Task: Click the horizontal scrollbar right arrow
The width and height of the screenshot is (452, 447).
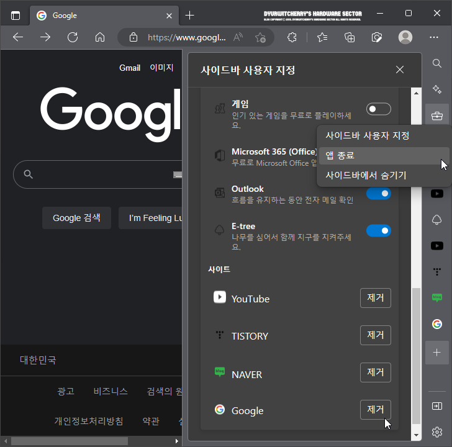Action: point(177,441)
